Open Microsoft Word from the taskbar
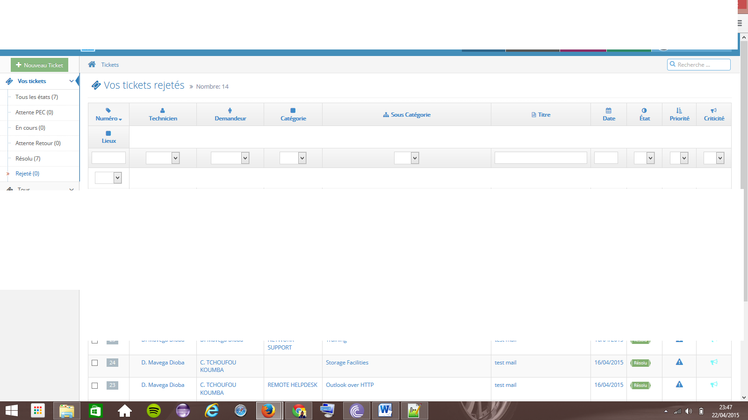 pos(385,411)
